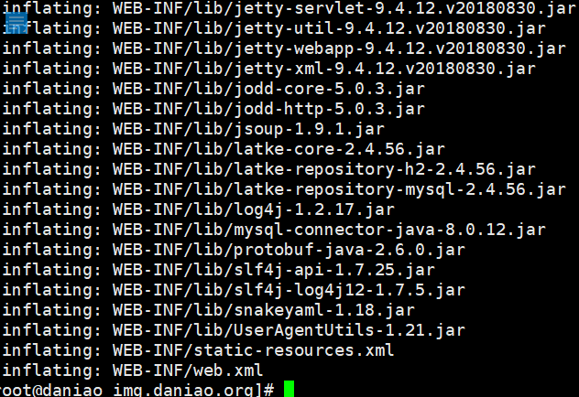Screen dimensions: 579x397
Task: Click the protobuf-java-2.6.0.jar line
Action: [x=234, y=250]
